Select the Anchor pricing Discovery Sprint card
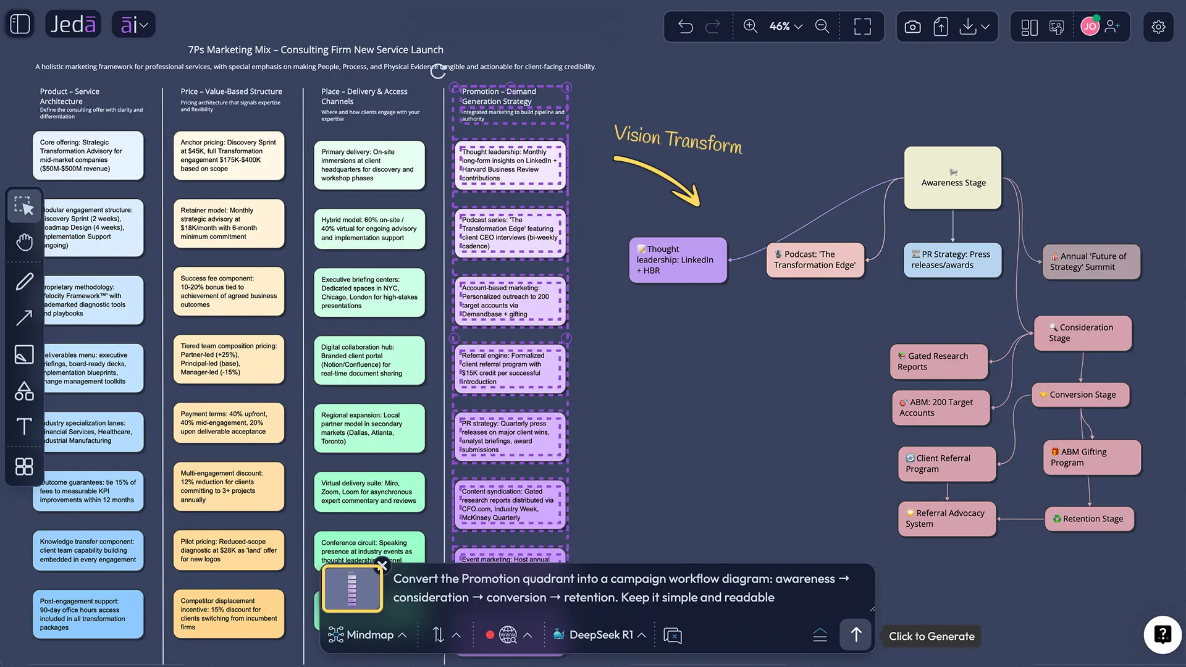This screenshot has height=667, width=1186. coord(229,156)
